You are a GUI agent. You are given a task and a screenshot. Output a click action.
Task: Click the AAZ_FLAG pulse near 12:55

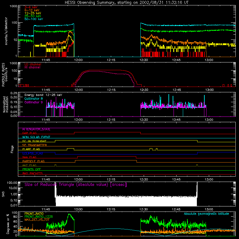click(197, 165)
